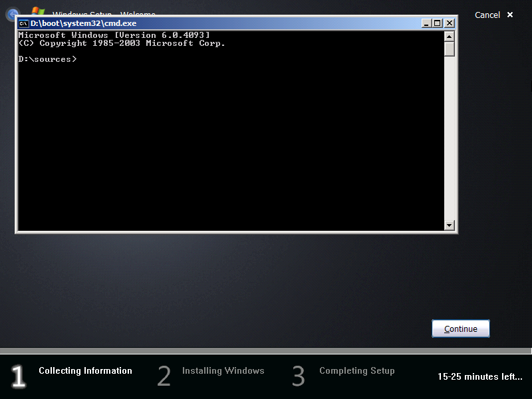This screenshot has width=532, height=399.
Task: Maximize the cmd.exe window
Action: 438,23
